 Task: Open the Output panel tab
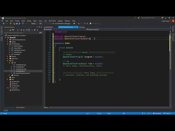[x=6, y=110]
